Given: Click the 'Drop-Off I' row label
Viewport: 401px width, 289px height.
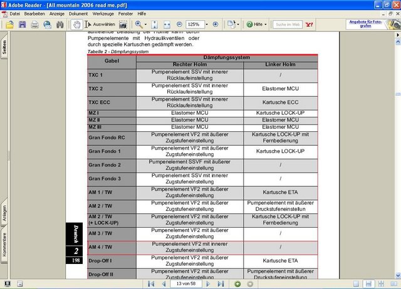Looking at the screenshot, I should click(x=100, y=261).
